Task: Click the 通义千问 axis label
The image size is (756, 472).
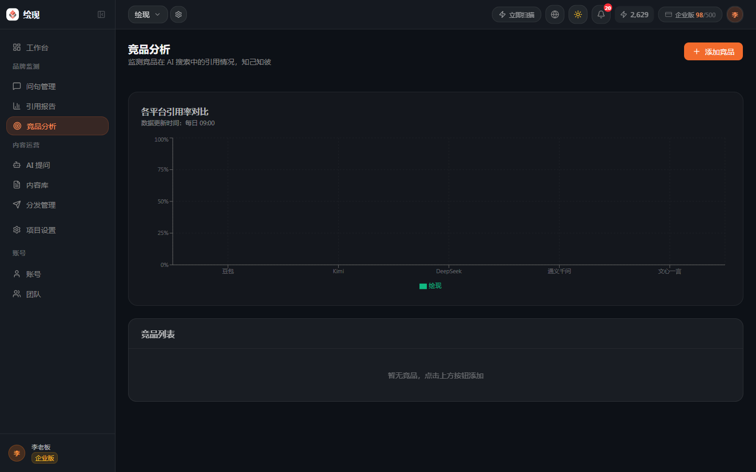Action: [559, 271]
